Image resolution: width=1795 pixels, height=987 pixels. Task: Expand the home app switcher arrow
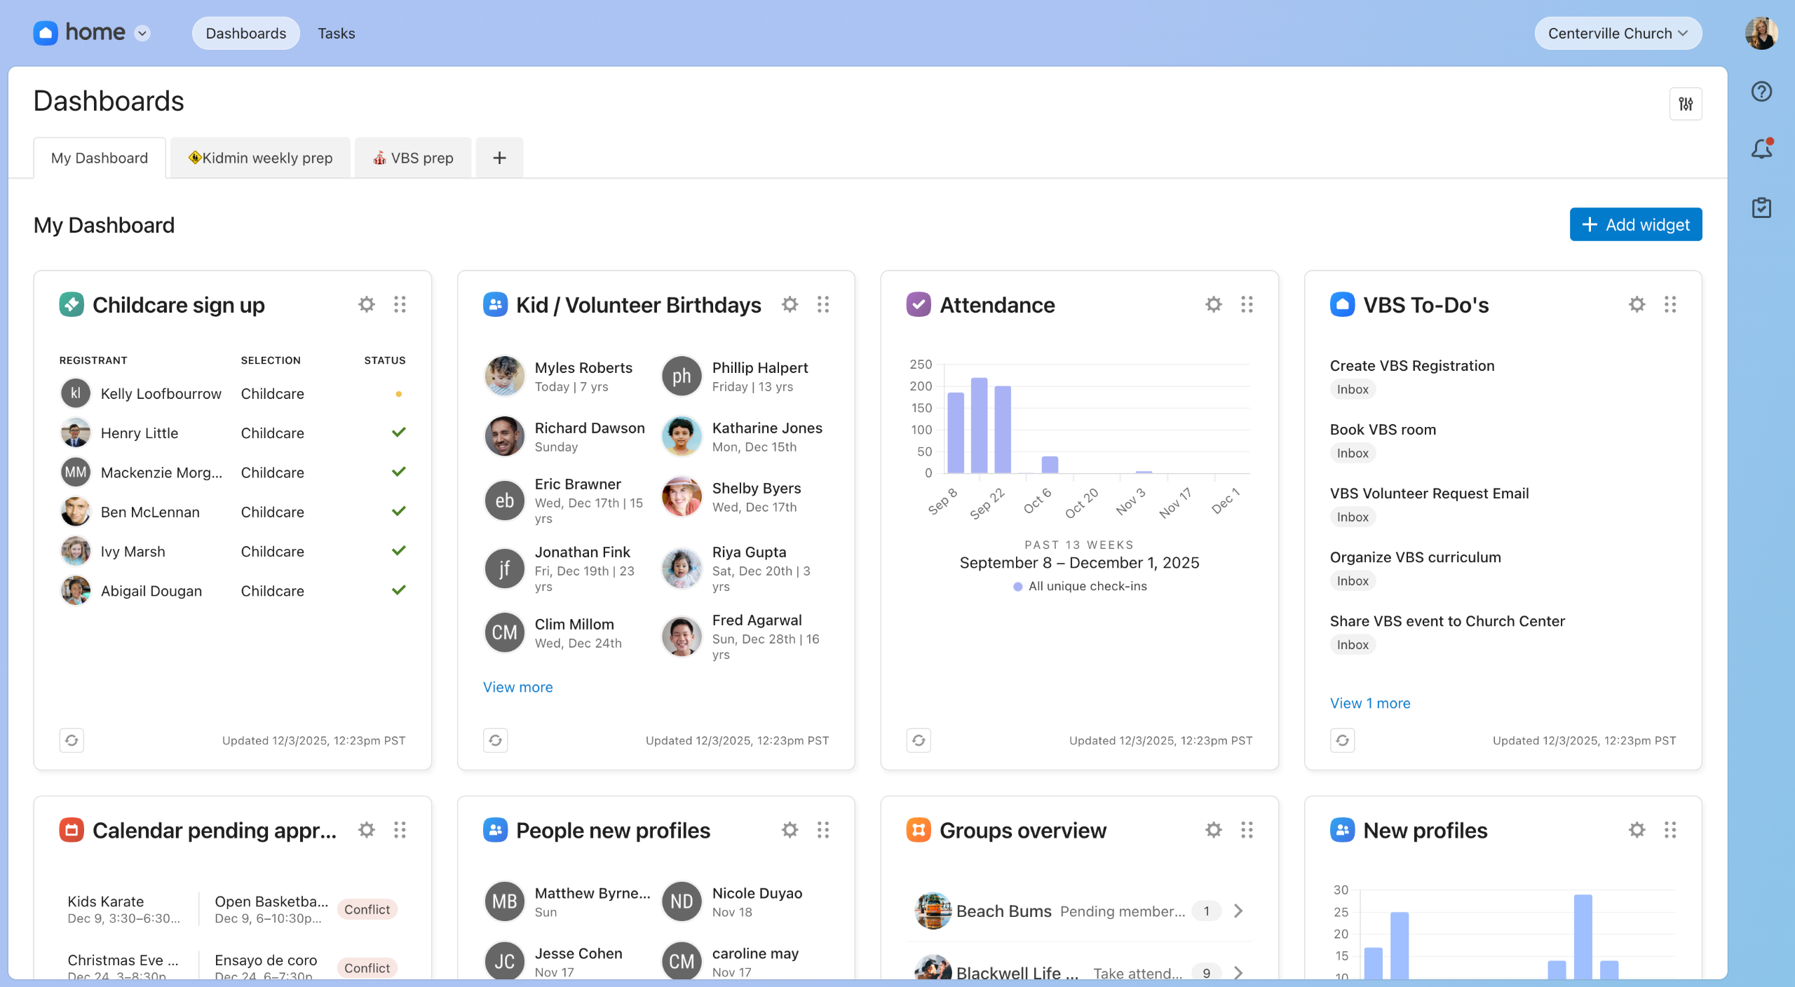click(142, 34)
